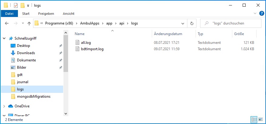Go forward with the right arrow

pos(15,23)
